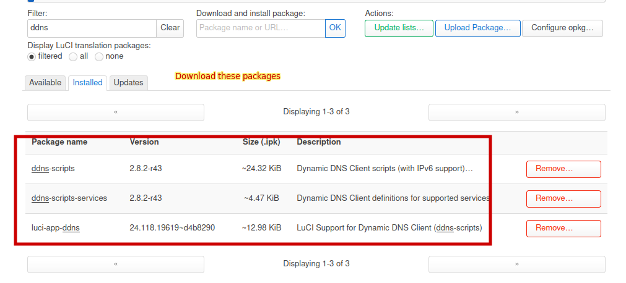
Task: Click the bottom » next page button
Action: click(x=517, y=264)
